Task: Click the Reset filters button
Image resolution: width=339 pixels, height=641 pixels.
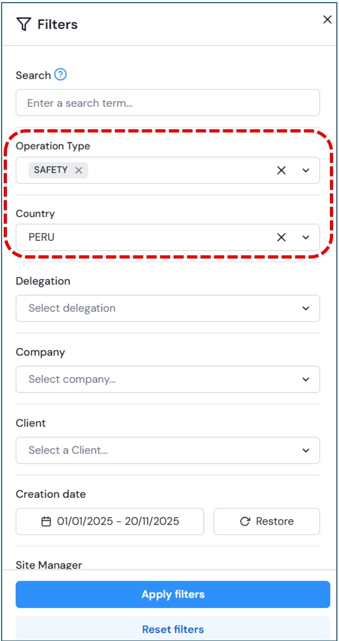Action: 173,629
